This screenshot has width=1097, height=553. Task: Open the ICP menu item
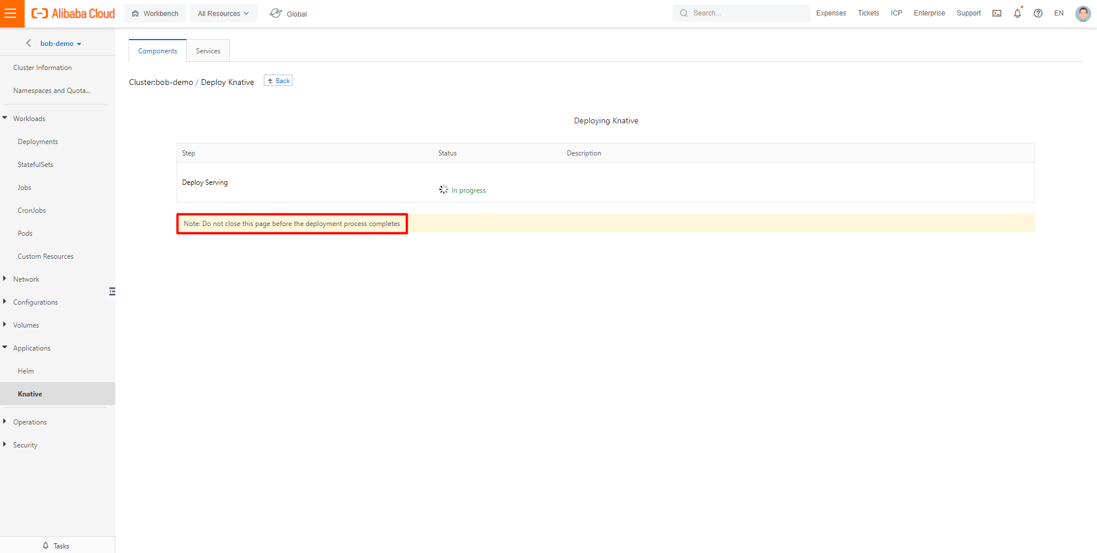(x=896, y=13)
